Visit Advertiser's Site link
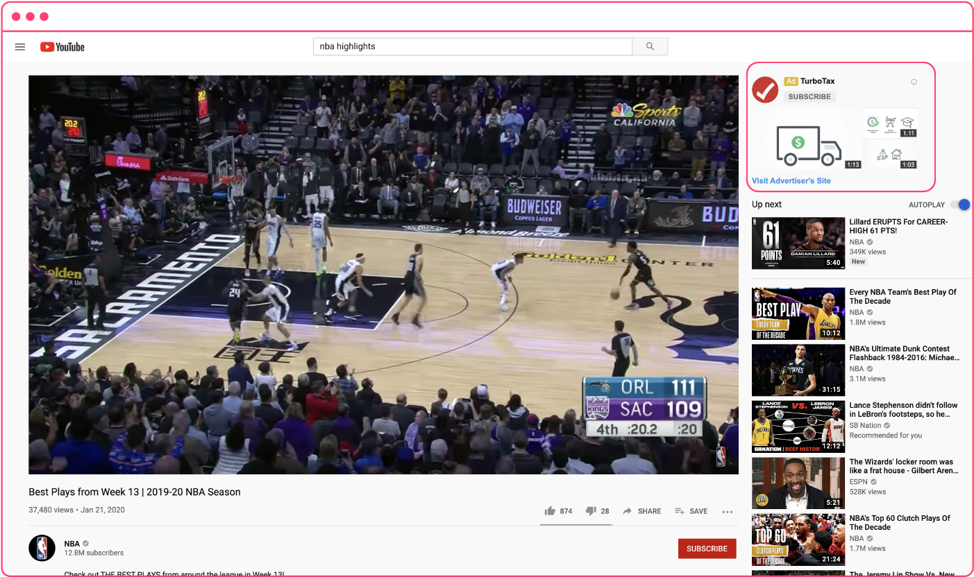 click(x=791, y=181)
